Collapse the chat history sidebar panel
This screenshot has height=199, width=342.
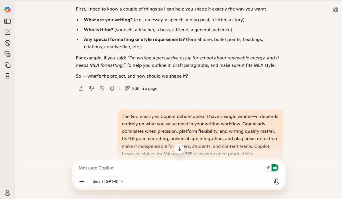tap(7, 21)
